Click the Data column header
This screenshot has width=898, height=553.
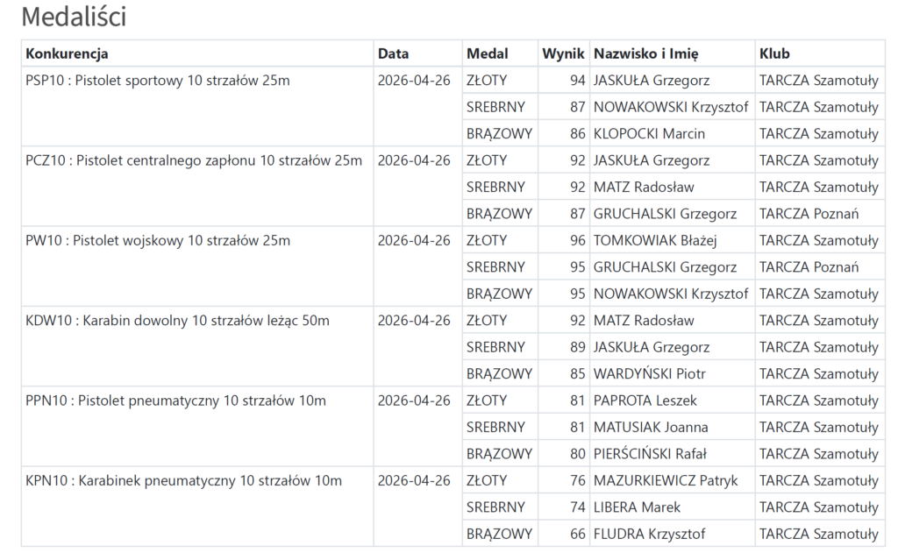[393, 53]
